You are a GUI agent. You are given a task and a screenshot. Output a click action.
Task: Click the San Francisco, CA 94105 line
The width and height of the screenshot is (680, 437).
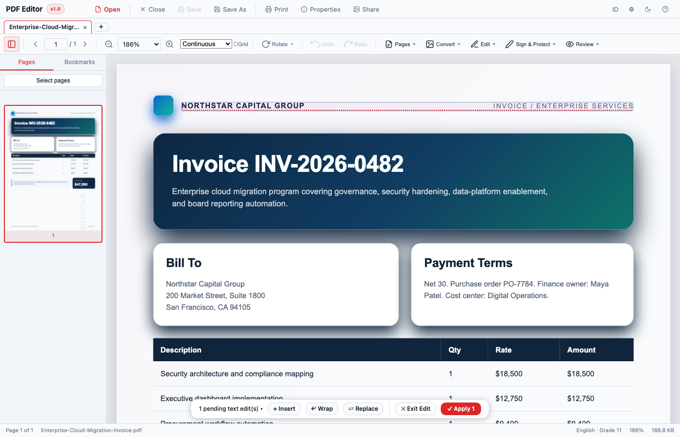(208, 307)
